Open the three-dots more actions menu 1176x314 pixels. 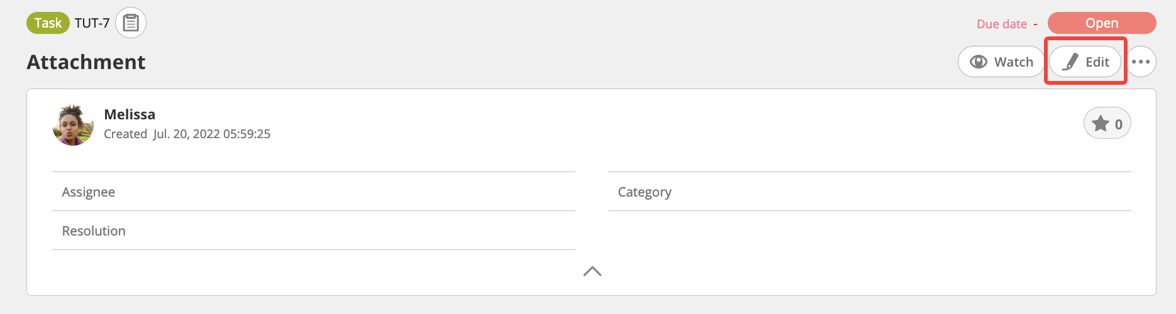(1141, 62)
